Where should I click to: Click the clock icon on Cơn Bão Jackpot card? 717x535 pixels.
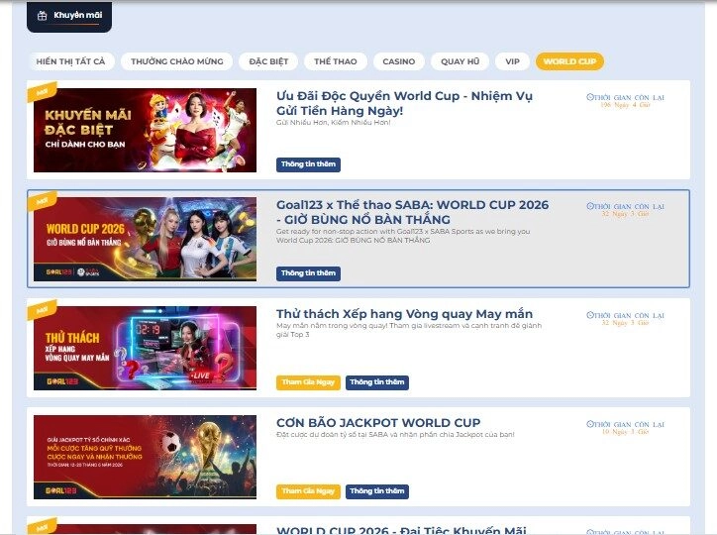click(x=590, y=424)
